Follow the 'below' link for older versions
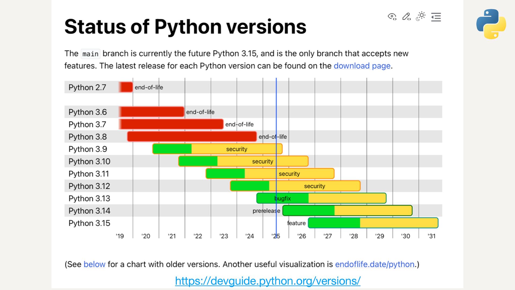The width and height of the screenshot is (515, 290). tap(94, 264)
